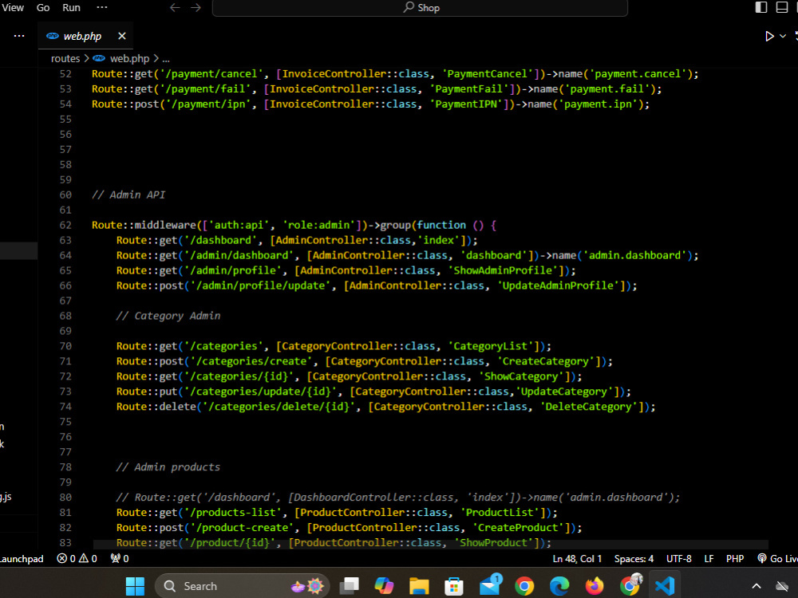Image resolution: width=798 pixels, height=598 pixels.
Task: Open the Windows Start menu
Action: [x=136, y=586]
